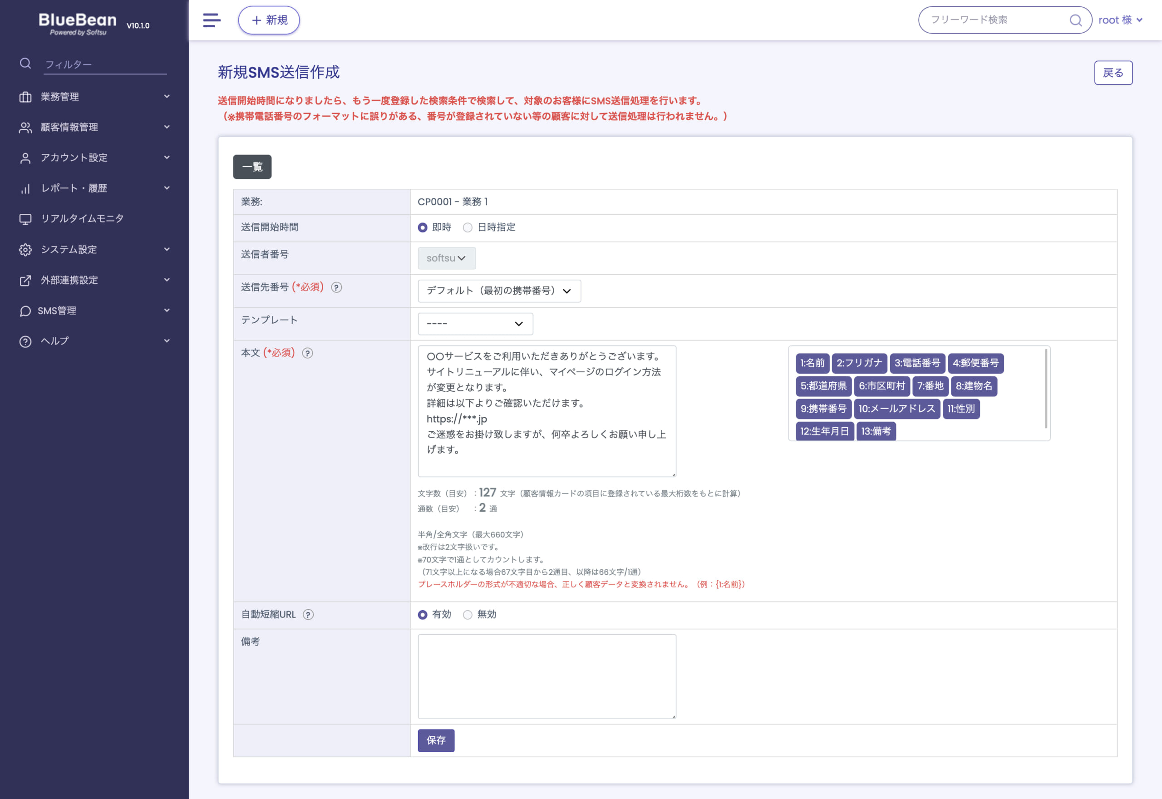Click the sidebar filter search icon
Image resolution: width=1162 pixels, height=799 pixels.
25,64
